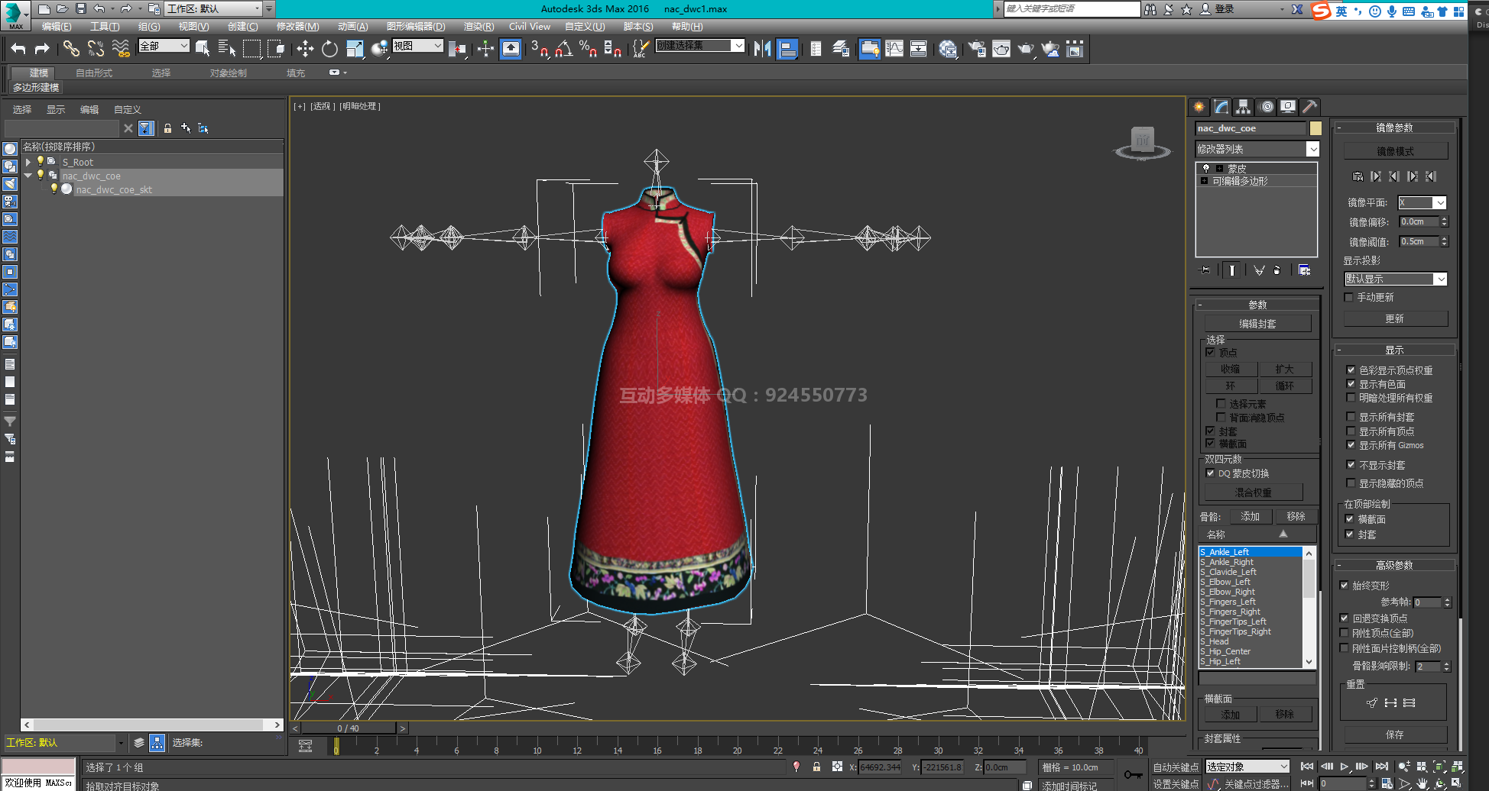Disable the DQ 蒙皮切换 checkbox
Viewport: 1489px width, 791px height.
1211,473
